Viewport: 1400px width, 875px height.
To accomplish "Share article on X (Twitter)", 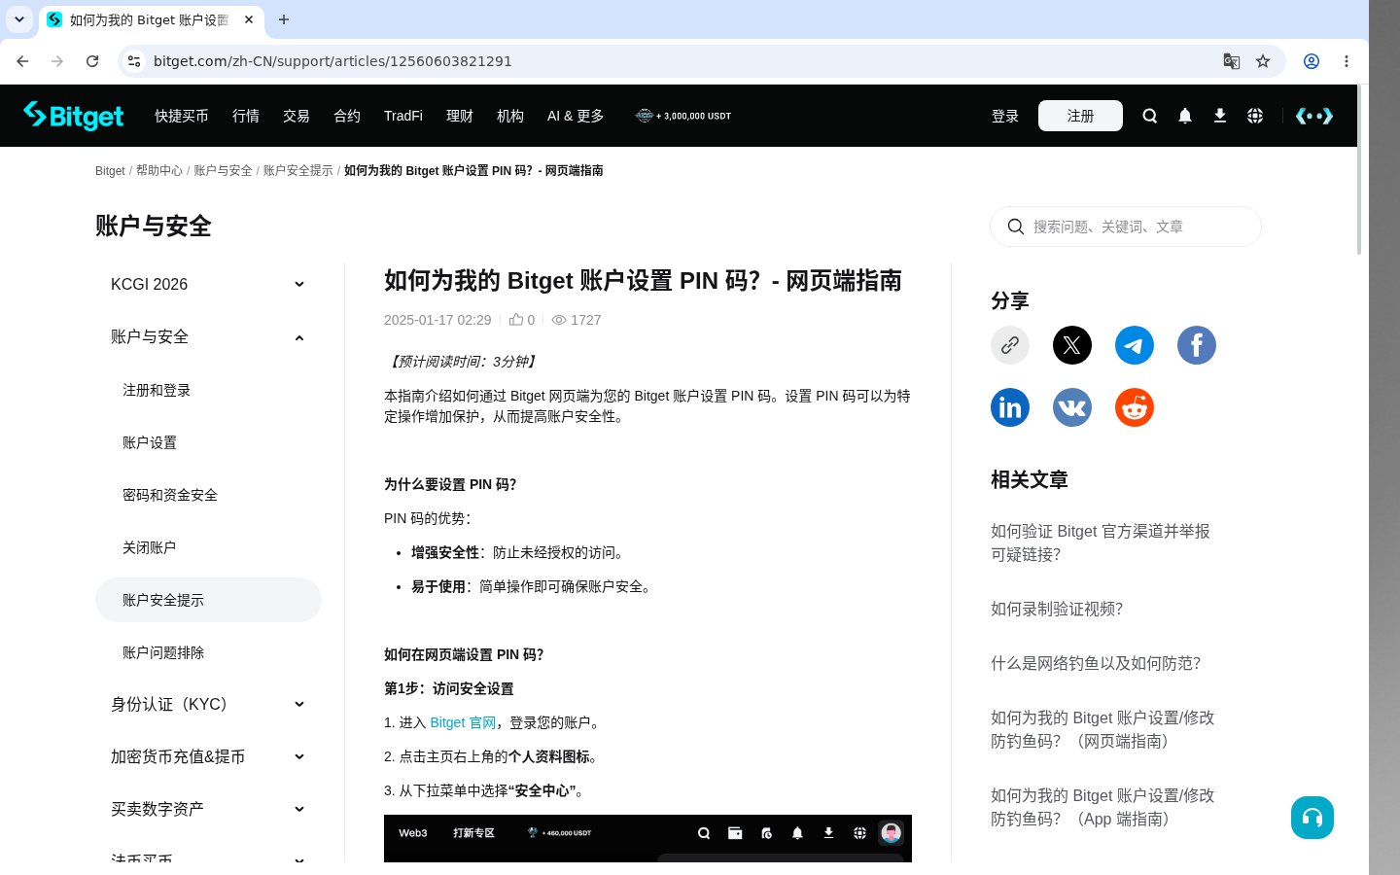I will pyautogui.click(x=1072, y=345).
